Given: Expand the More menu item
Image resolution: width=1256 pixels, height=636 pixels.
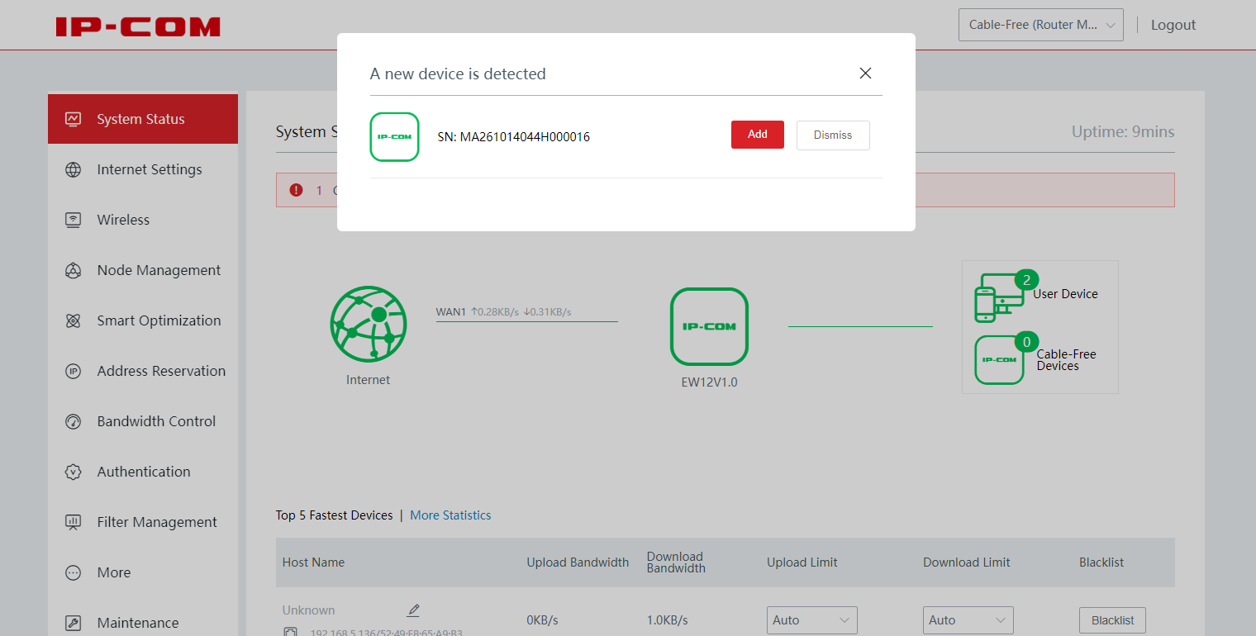Looking at the screenshot, I should pyautogui.click(x=143, y=572).
